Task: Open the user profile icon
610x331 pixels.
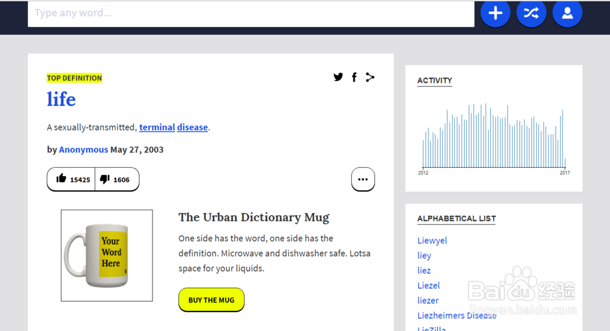Action: 567,13
